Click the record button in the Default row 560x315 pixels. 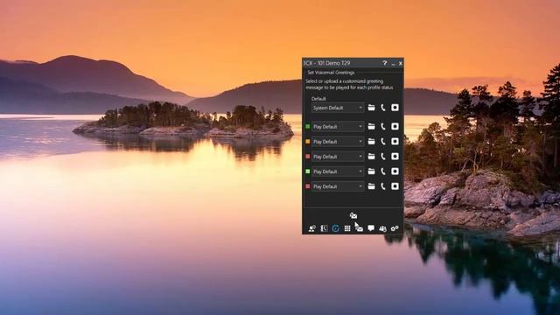395,108
